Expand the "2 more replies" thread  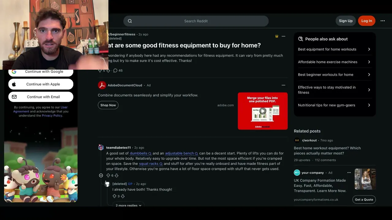(128, 205)
